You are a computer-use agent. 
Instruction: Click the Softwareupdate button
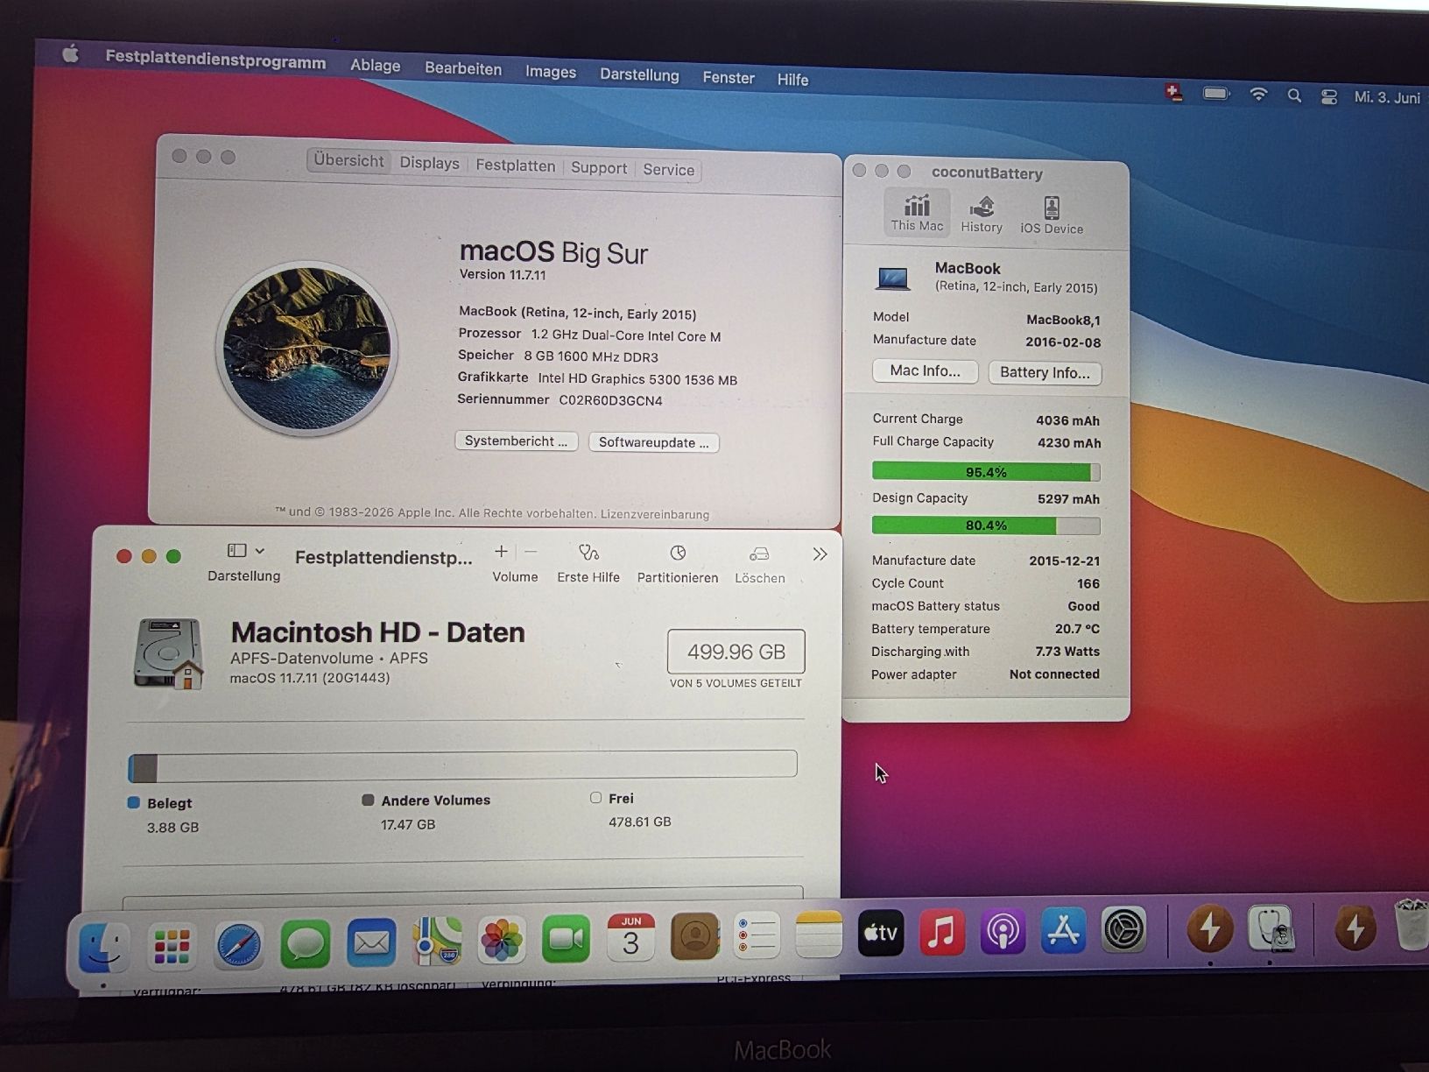click(653, 442)
